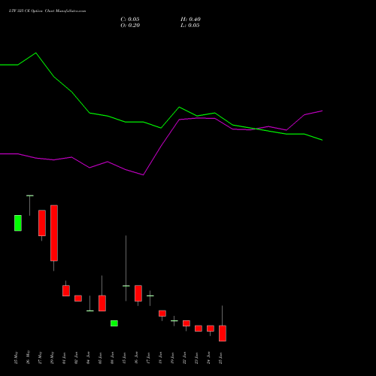Click the red candle for 05 Jun
This screenshot has height=376, width=376.
coord(102,303)
